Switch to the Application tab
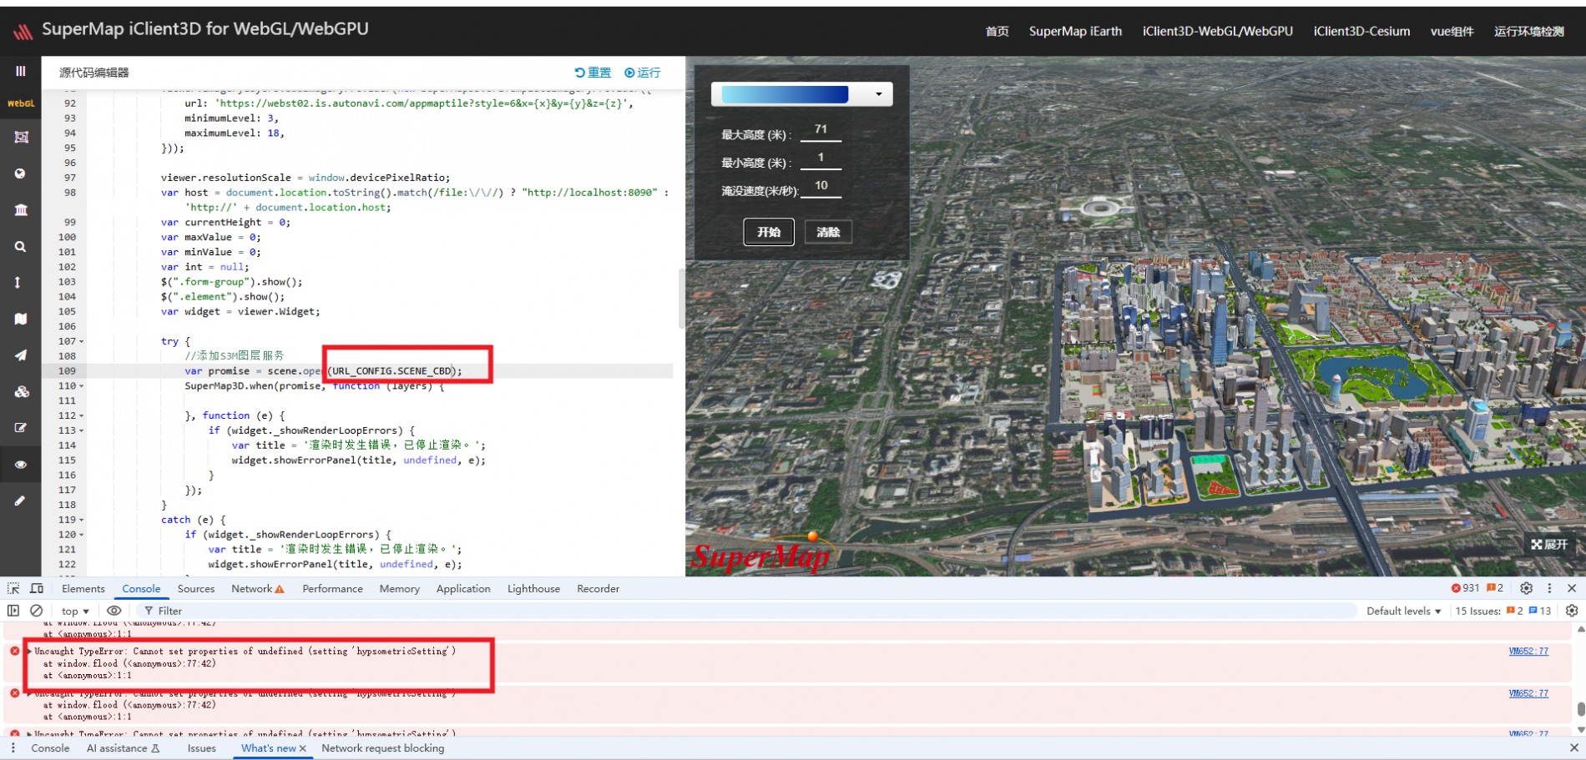The width and height of the screenshot is (1586, 760). (463, 588)
